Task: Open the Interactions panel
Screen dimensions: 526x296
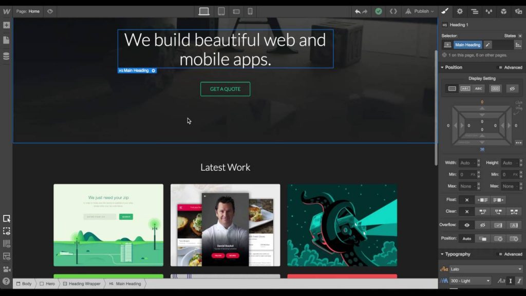Action: 489,11
